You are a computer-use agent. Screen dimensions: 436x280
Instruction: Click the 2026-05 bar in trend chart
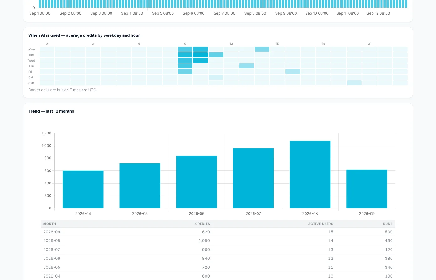click(x=140, y=186)
